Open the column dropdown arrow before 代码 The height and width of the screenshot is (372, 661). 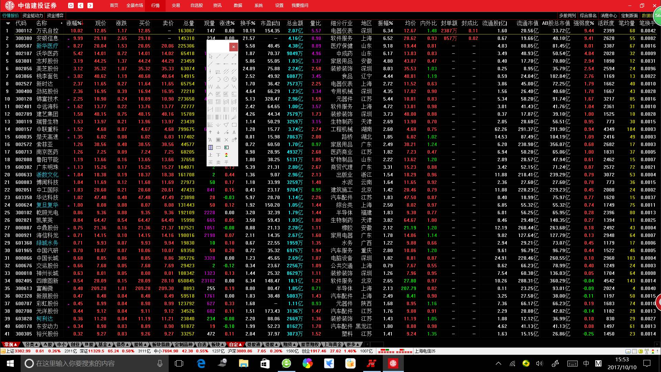[8, 23]
